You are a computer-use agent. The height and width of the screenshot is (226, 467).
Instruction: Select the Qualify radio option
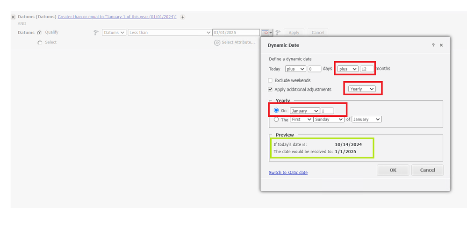(x=40, y=33)
